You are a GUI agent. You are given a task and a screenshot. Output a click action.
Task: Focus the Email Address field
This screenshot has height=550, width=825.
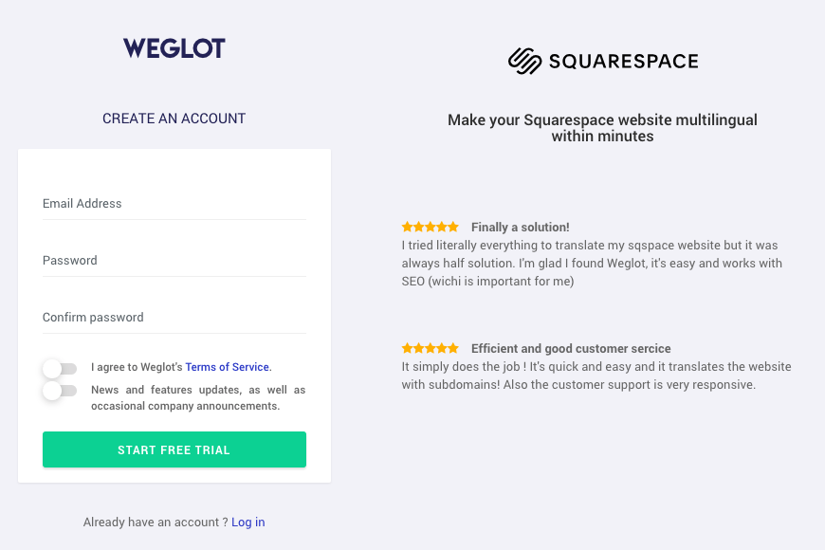[174, 204]
